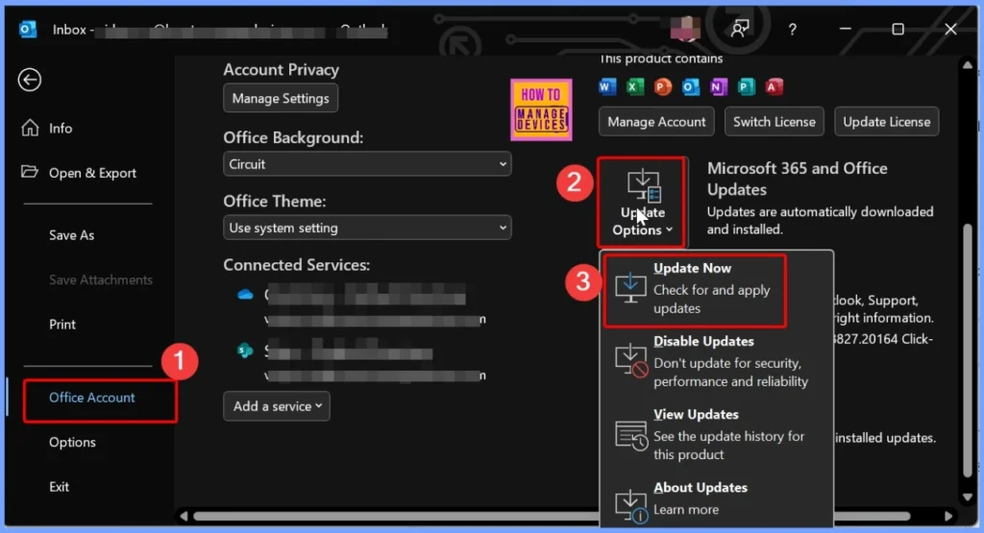Image resolution: width=984 pixels, height=533 pixels.
Task: Click the Excel app icon
Action: [x=635, y=86]
